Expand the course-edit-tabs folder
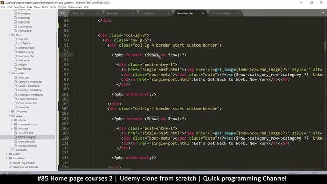Viewport: 327px width, 184px height. tap(12, 124)
